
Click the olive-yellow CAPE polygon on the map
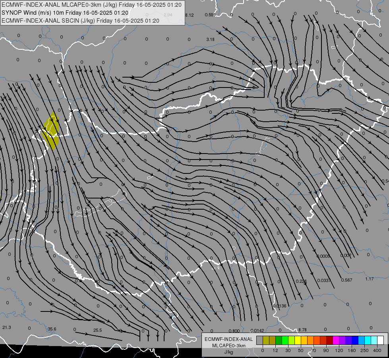[51, 131]
